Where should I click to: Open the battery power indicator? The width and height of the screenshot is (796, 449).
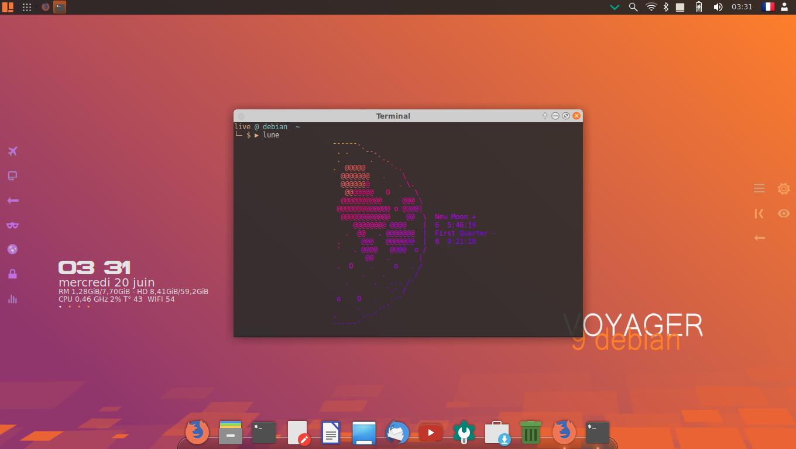699,7
